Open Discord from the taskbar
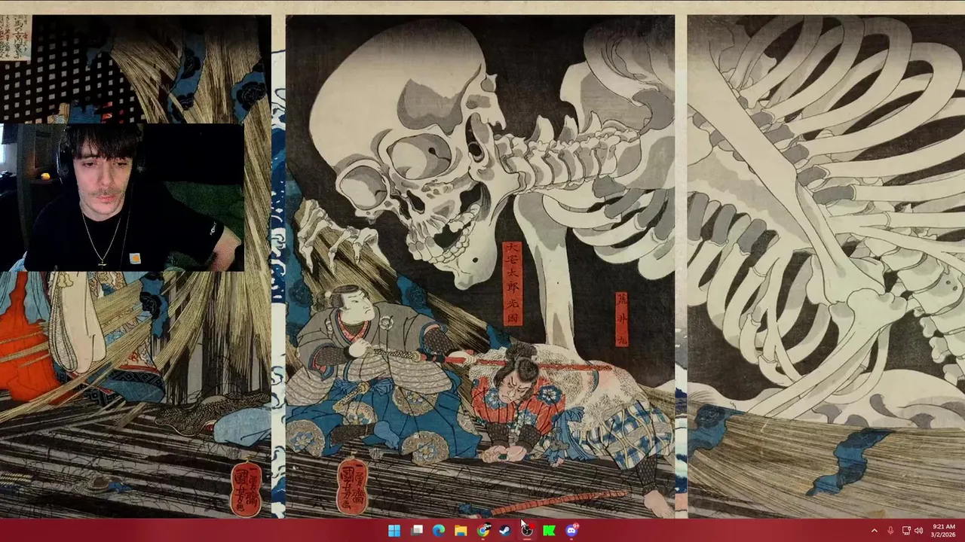This screenshot has height=542, width=965. (x=571, y=531)
